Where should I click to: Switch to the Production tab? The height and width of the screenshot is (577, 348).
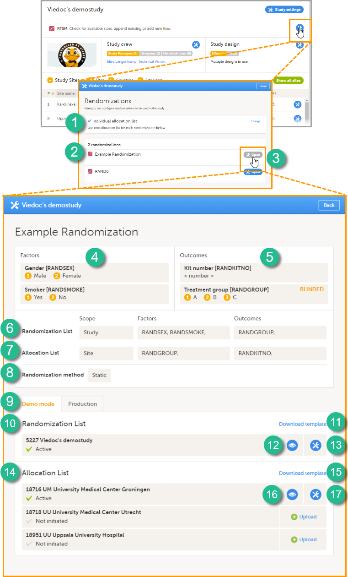tap(82, 404)
